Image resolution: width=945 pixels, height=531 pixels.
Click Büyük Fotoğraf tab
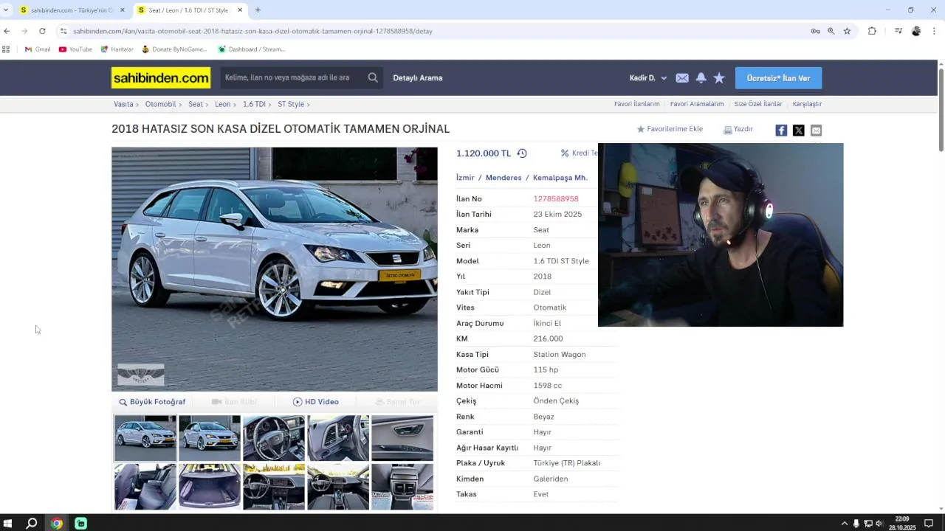(152, 402)
